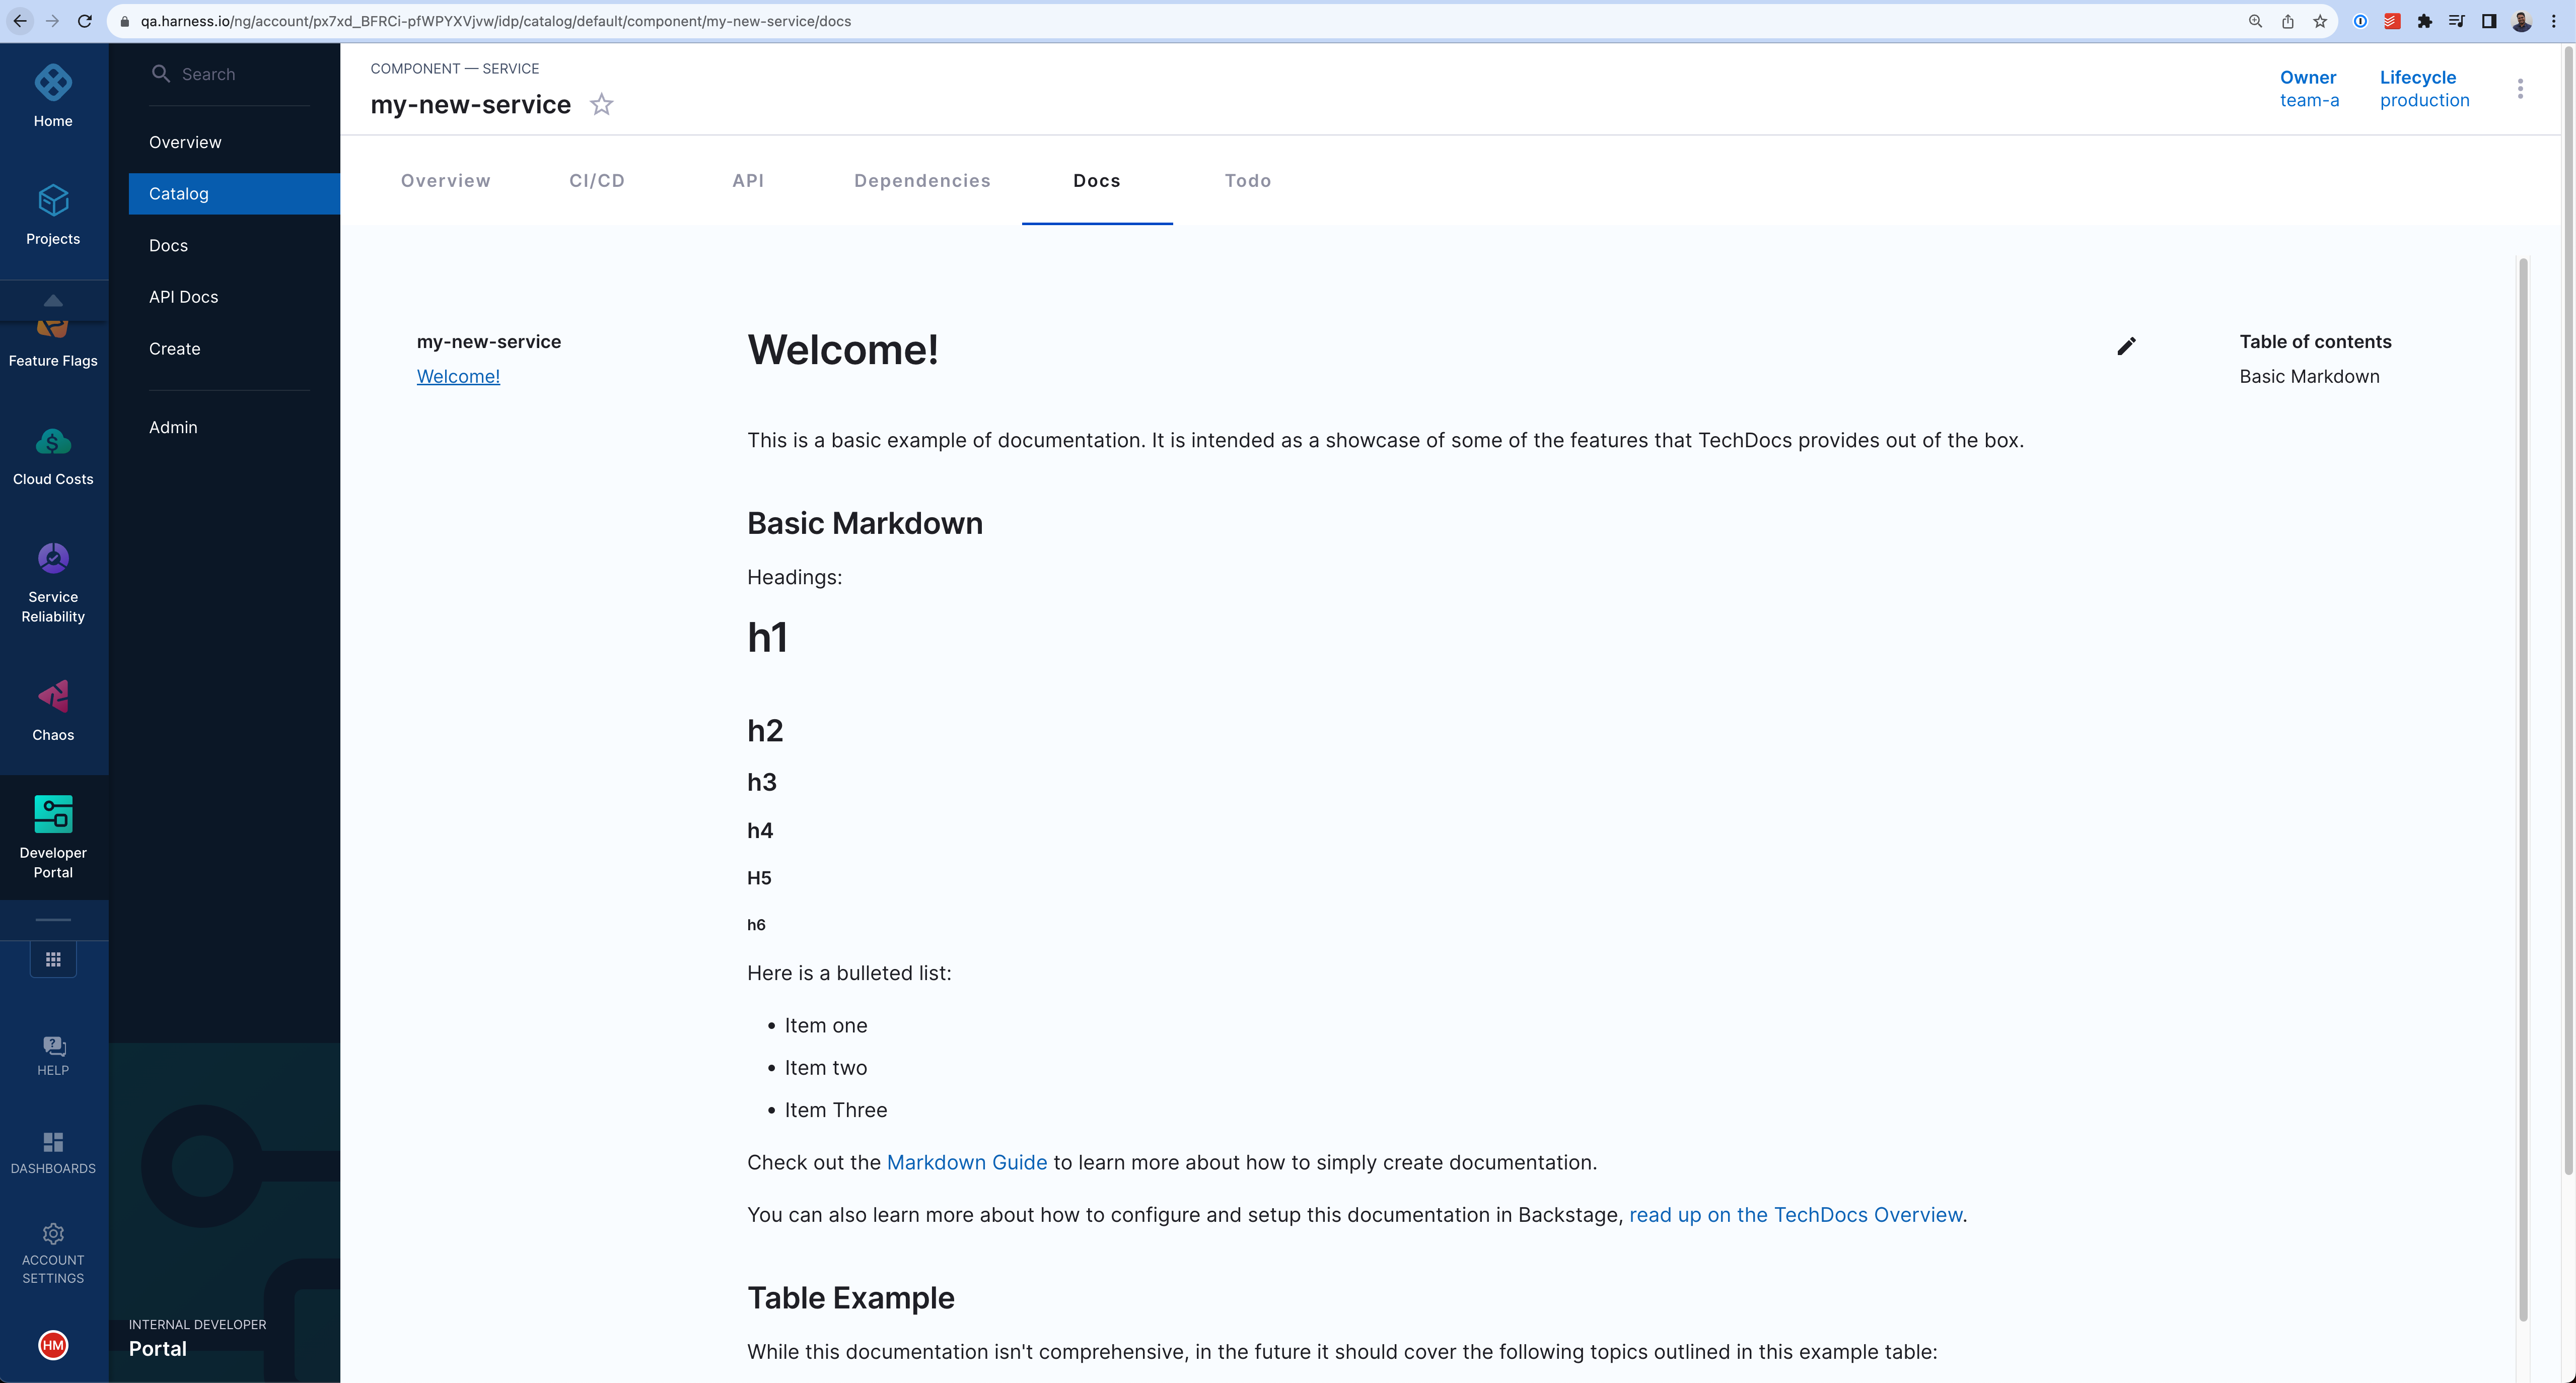
Task: Switch to the CI/CD tab
Action: click(597, 181)
